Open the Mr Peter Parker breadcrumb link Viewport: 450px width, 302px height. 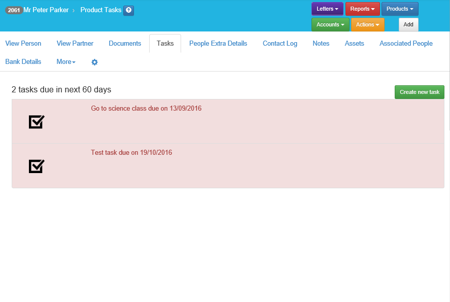coord(46,10)
